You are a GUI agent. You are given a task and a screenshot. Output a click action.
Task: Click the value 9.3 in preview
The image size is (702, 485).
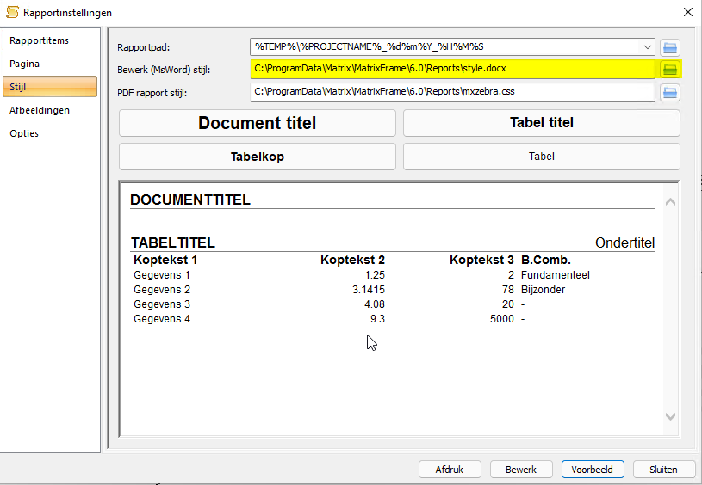(x=377, y=319)
